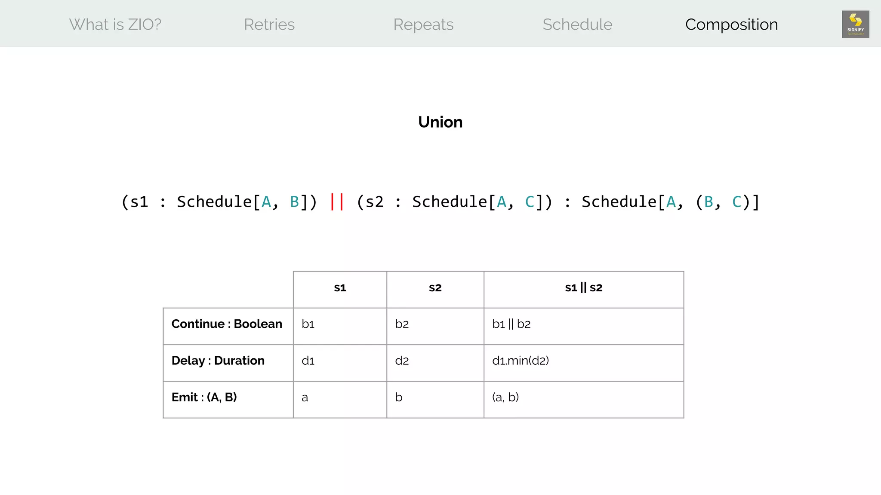Select the 'b1' table cell
The height and width of the screenshot is (495, 881).
point(340,326)
